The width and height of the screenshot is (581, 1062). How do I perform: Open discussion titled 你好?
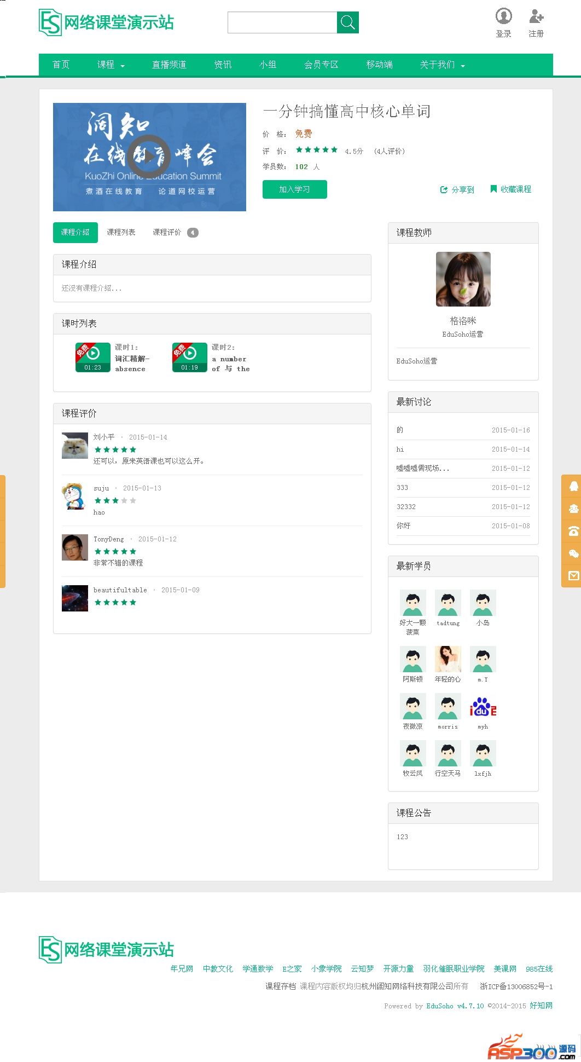[x=403, y=526]
